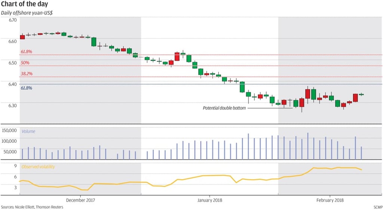Click the 'Observed volatility' panel label
Image resolution: width=383 pixels, height=210 pixels.
pyautogui.click(x=38, y=167)
